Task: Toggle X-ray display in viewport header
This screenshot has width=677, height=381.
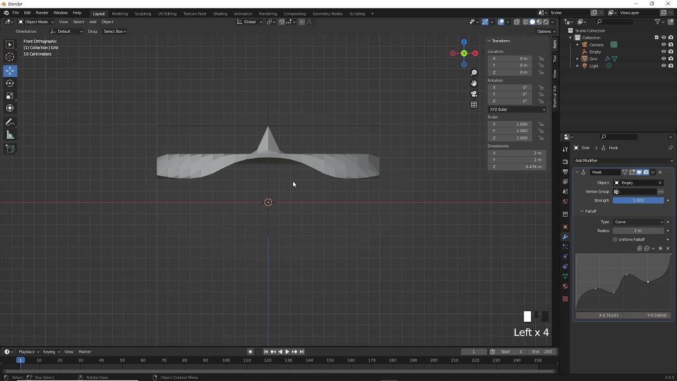Action: click(x=517, y=22)
